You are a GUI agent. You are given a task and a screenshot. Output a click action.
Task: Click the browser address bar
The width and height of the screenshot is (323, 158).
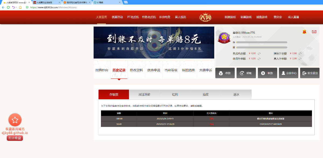point(81,8)
